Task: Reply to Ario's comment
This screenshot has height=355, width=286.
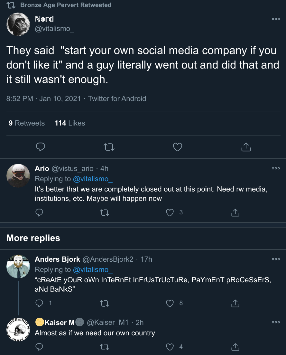Action: pos(39,212)
